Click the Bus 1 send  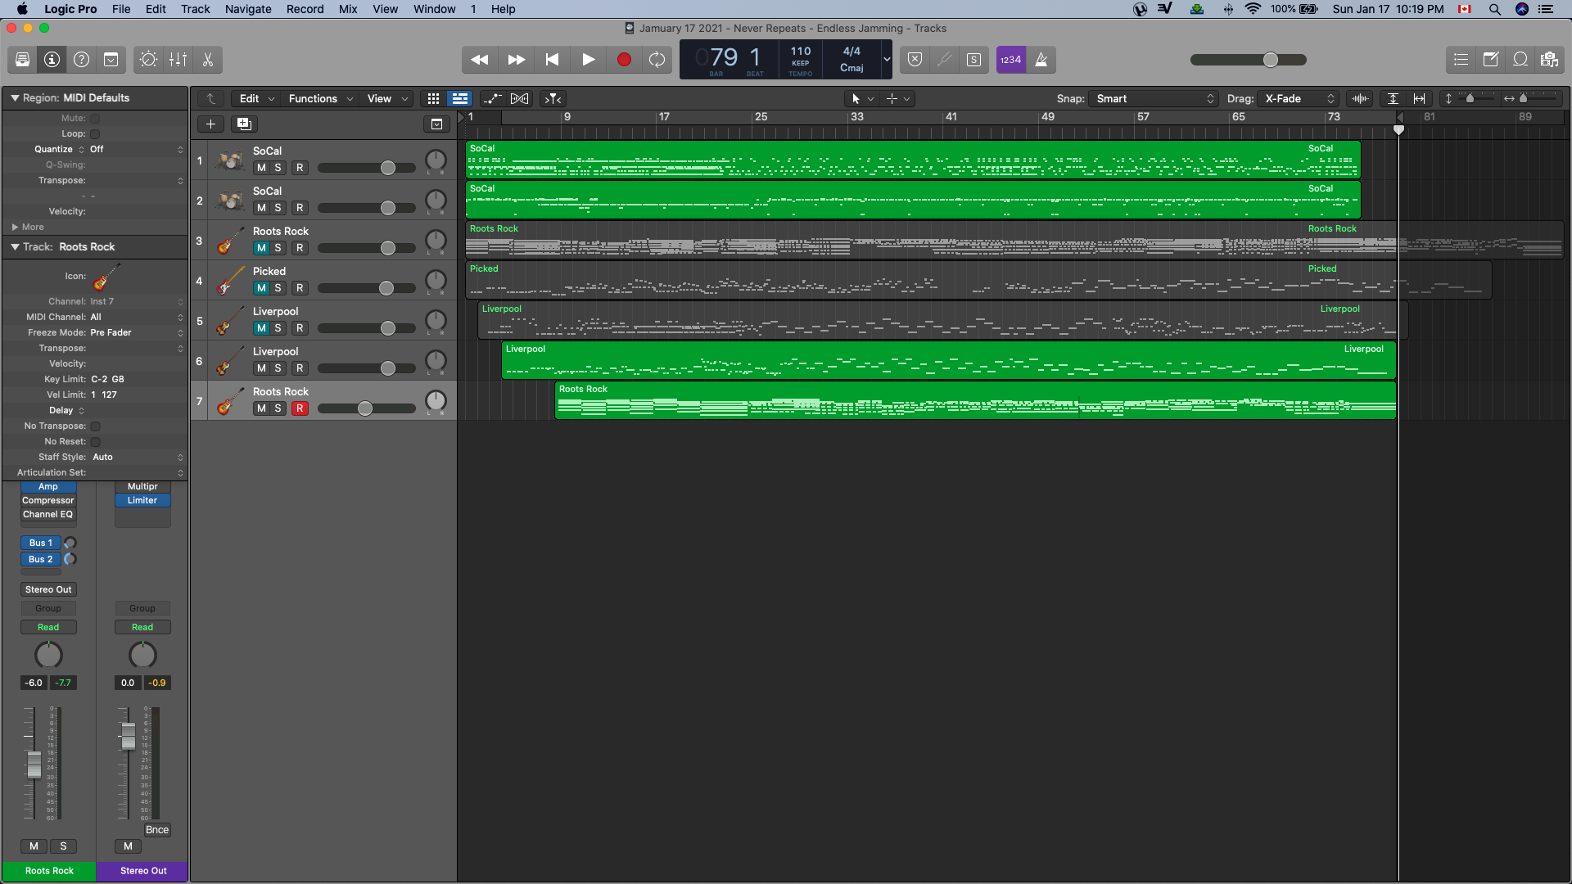point(41,543)
